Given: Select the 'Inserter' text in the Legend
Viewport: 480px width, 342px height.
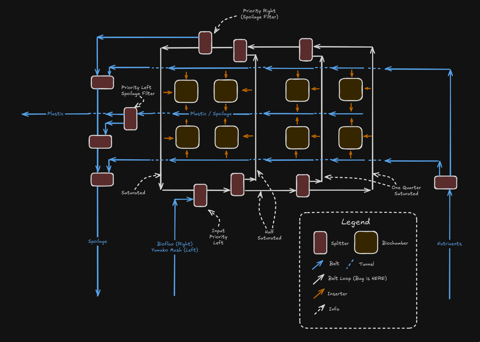Looking at the screenshot, I should click(x=337, y=294).
